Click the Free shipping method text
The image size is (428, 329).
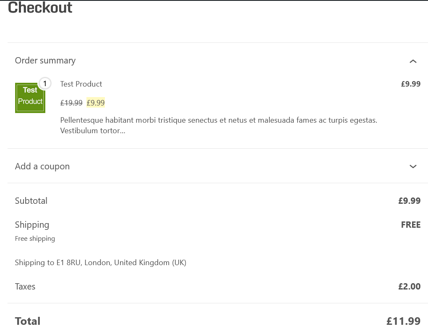click(35, 239)
